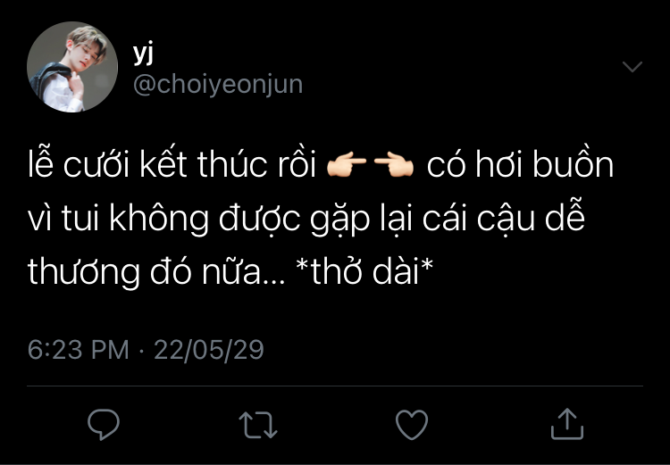Image resolution: width=670 pixels, height=465 pixels.
Task: Like the tweet with the heart icon
Action: [x=412, y=425]
